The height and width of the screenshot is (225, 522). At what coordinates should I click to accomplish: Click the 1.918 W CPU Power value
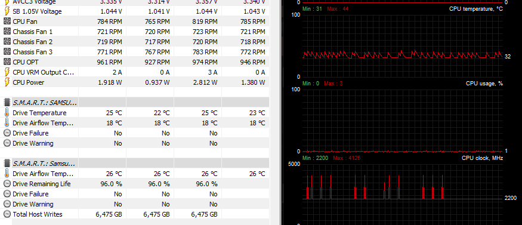coord(110,82)
